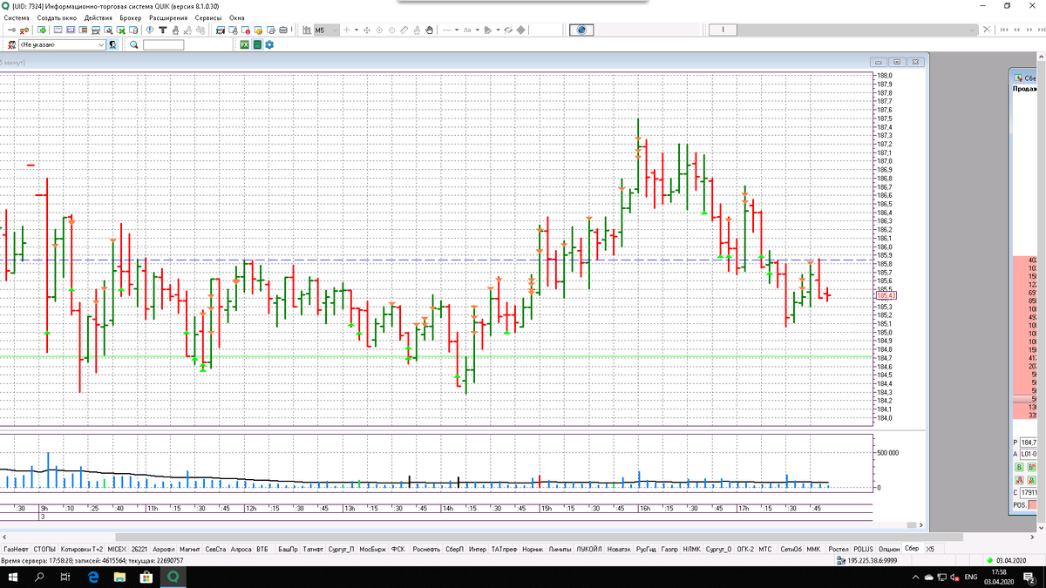Image resolution: width=1046 pixels, height=588 pixels.
Task: Click the P price field in order window
Action: pyautogui.click(x=1029, y=443)
